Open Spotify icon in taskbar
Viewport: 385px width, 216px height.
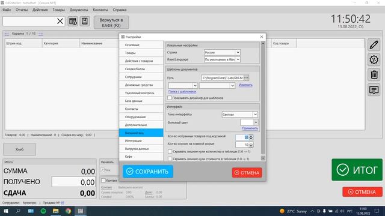point(43,211)
